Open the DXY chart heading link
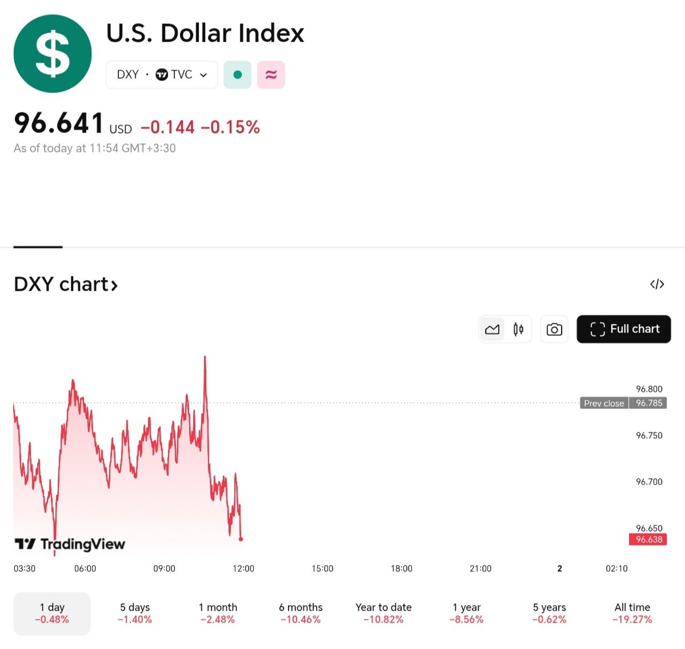The image size is (685, 649). click(x=66, y=284)
